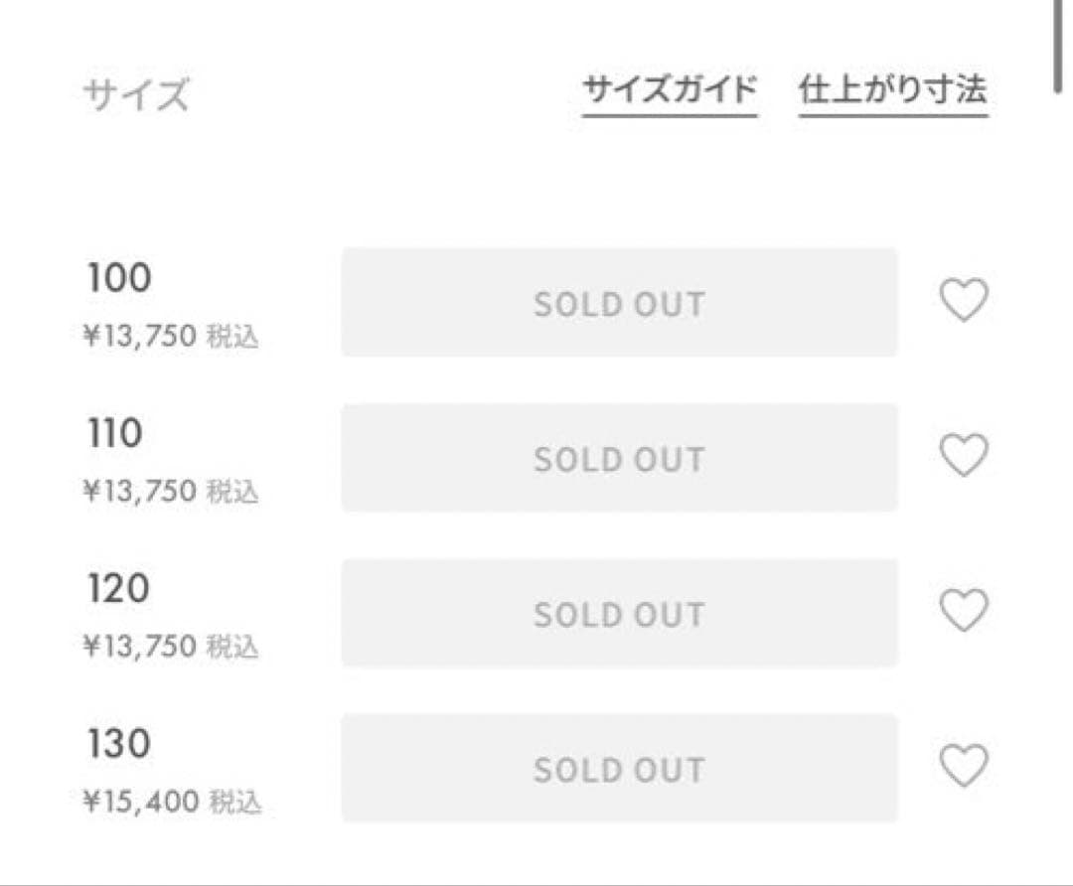The image size is (1073, 886).
Task: Click the heart icon for size 130
Action: (x=964, y=766)
